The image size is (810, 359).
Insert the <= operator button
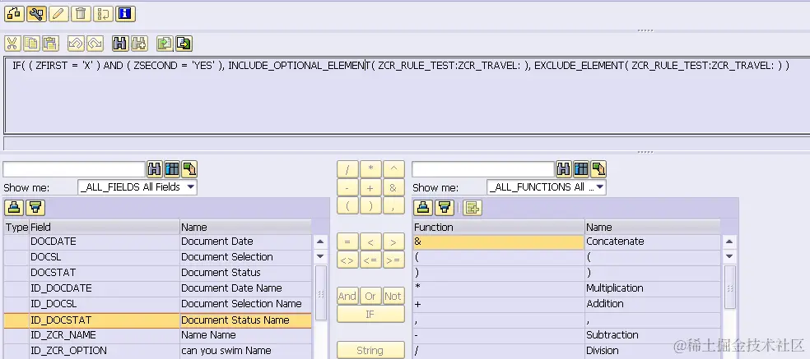coord(370,260)
